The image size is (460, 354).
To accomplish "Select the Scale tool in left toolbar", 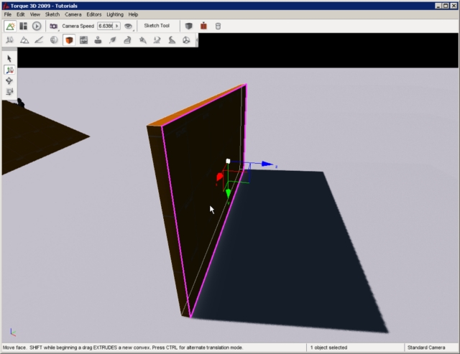I will tap(9, 92).
